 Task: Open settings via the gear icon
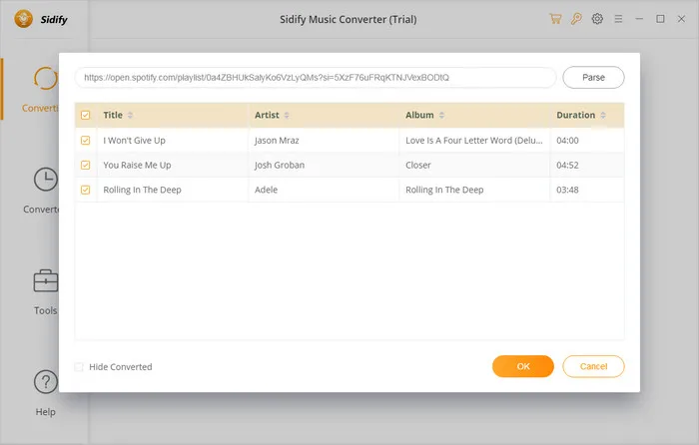(597, 19)
